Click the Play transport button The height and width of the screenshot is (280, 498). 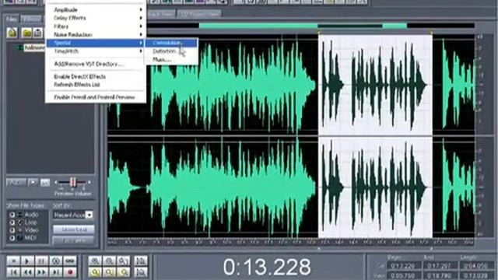tap(27, 261)
